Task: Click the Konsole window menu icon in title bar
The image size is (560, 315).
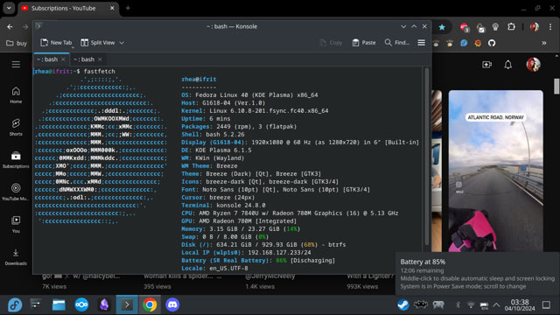Action: 38,26
